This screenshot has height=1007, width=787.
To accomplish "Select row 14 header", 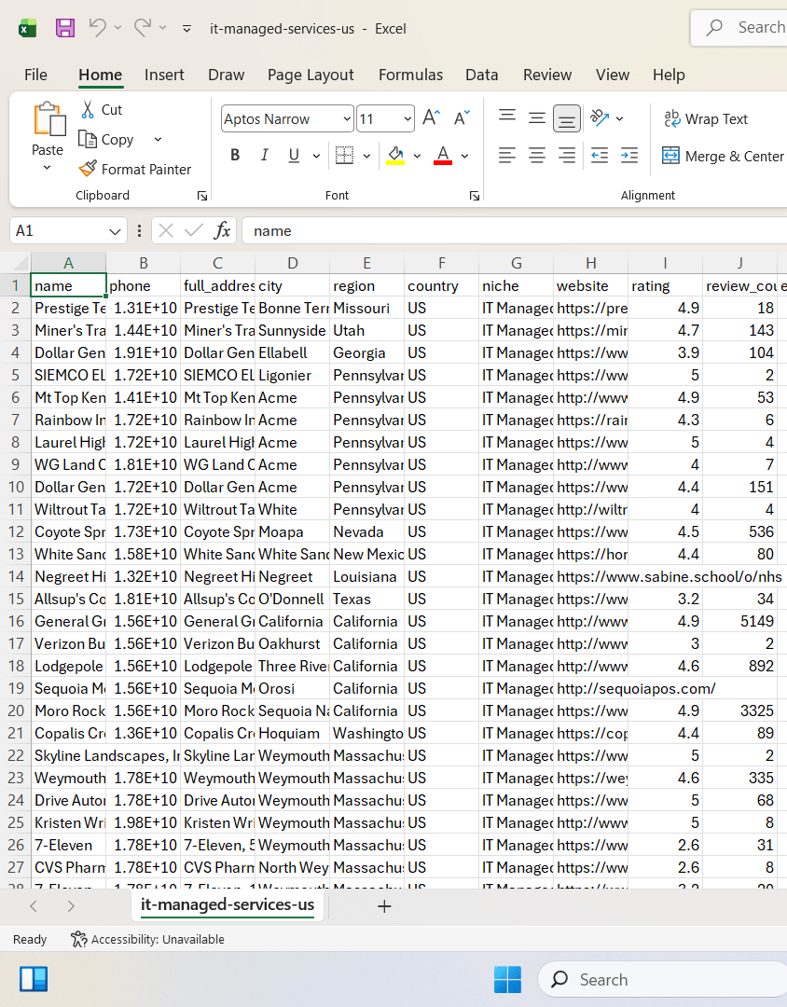I will [16, 576].
